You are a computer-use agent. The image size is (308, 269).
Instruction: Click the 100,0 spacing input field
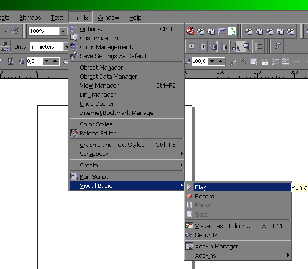click(x=200, y=62)
